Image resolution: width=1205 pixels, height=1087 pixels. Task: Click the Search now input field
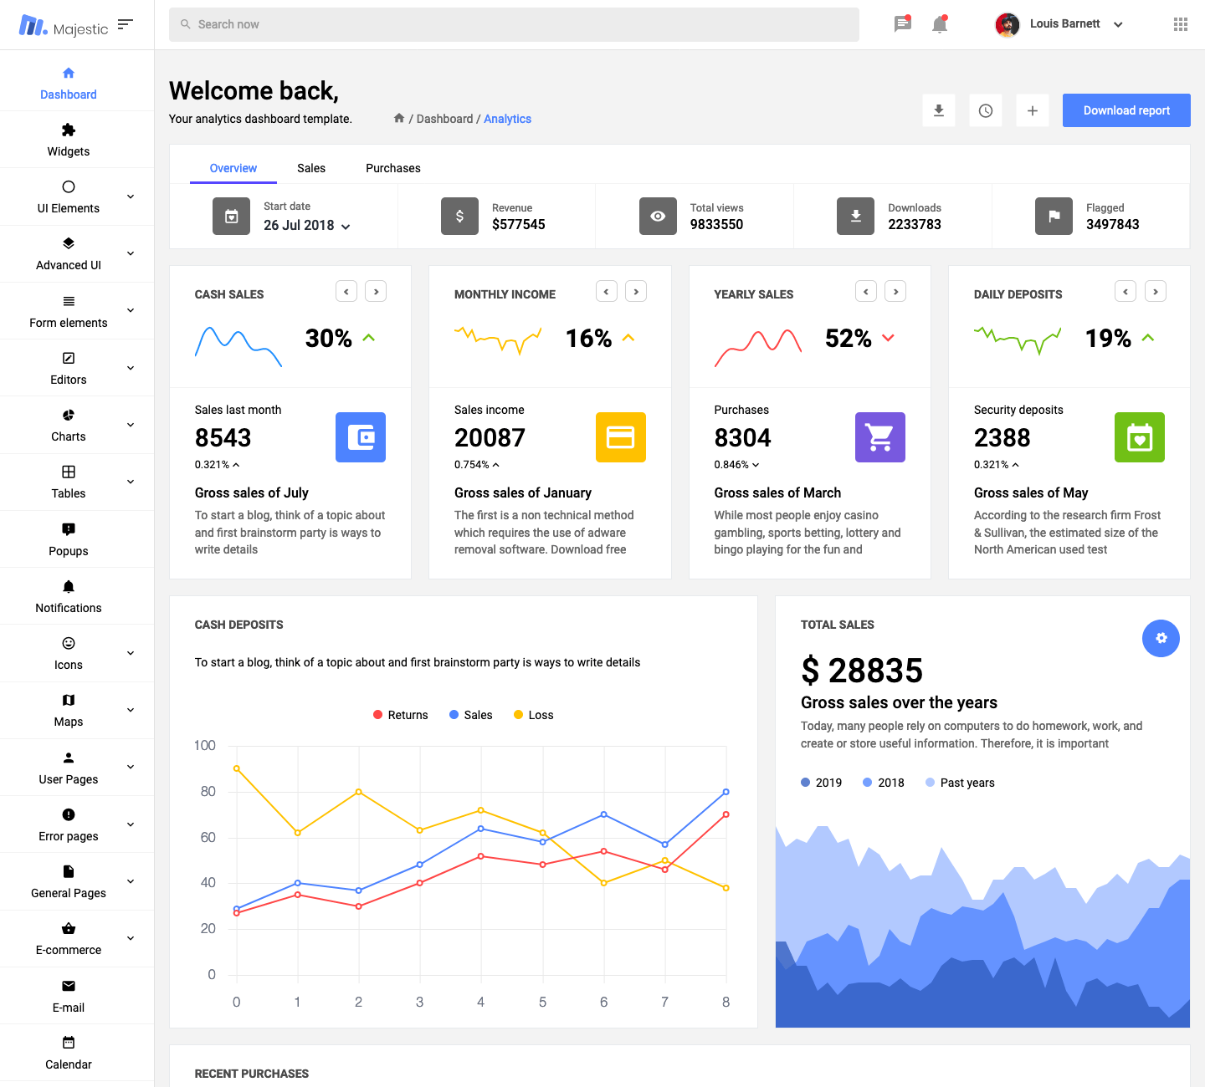point(514,24)
